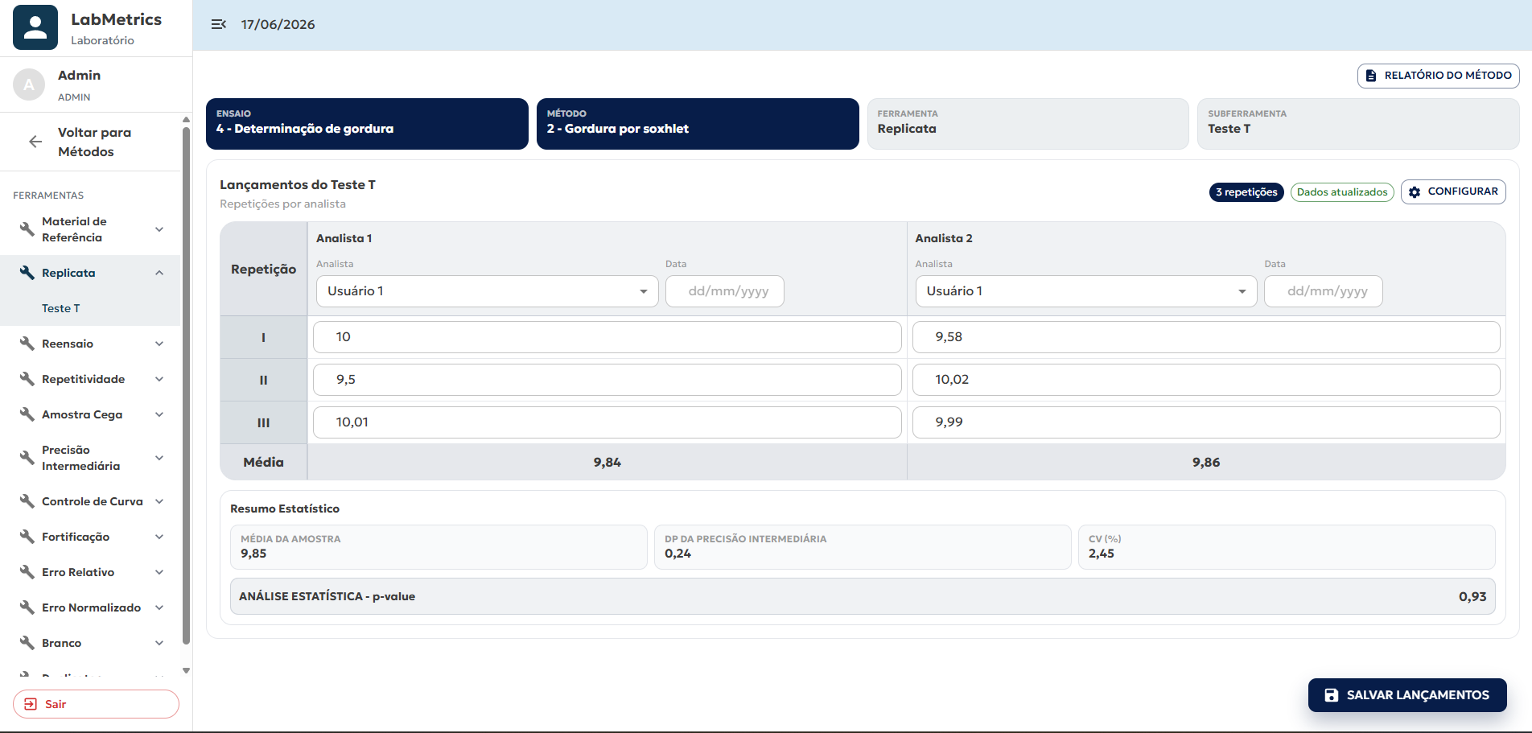This screenshot has width=1532, height=733.
Task: Click the floppy disk icon in Salvar Lançamentos
Action: coord(1332,695)
